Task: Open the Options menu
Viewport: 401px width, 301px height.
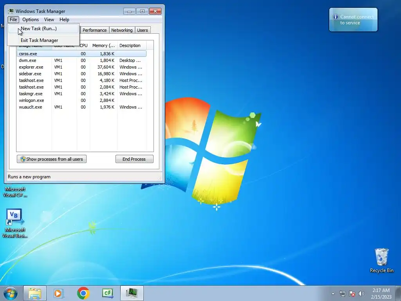Action: (x=31, y=20)
